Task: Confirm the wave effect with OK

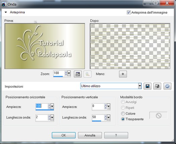Action: 63,135
